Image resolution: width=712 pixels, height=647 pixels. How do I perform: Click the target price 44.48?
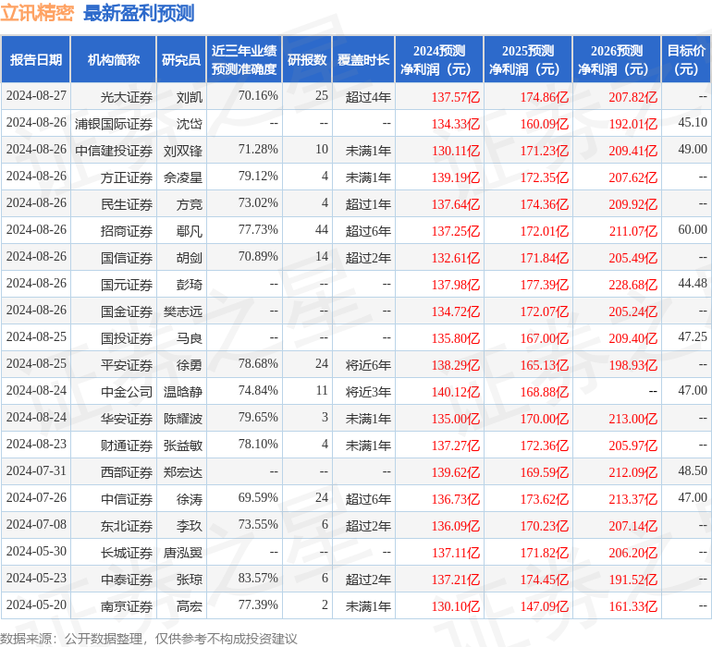(x=693, y=284)
